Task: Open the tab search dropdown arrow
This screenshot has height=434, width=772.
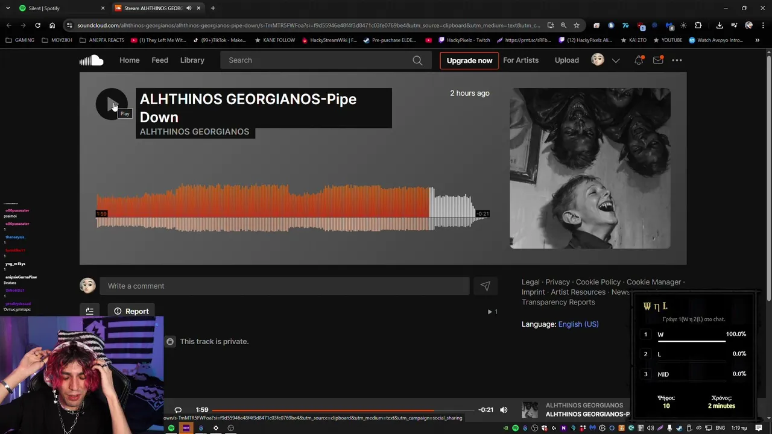Action: pyautogui.click(x=8, y=8)
